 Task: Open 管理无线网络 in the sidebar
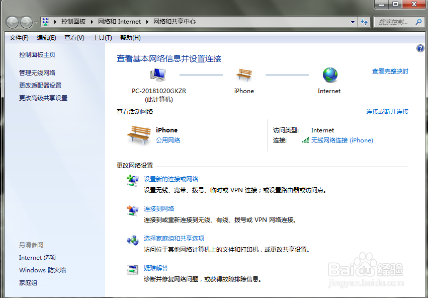tap(37, 72)
